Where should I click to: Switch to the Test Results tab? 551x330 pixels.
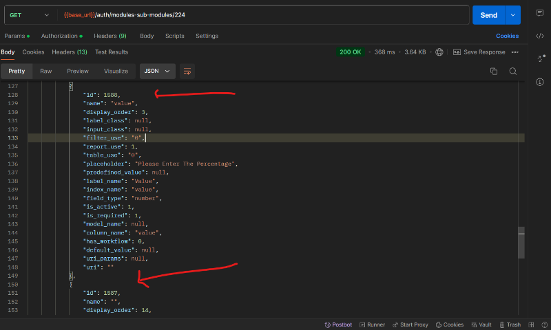point(111,52)
